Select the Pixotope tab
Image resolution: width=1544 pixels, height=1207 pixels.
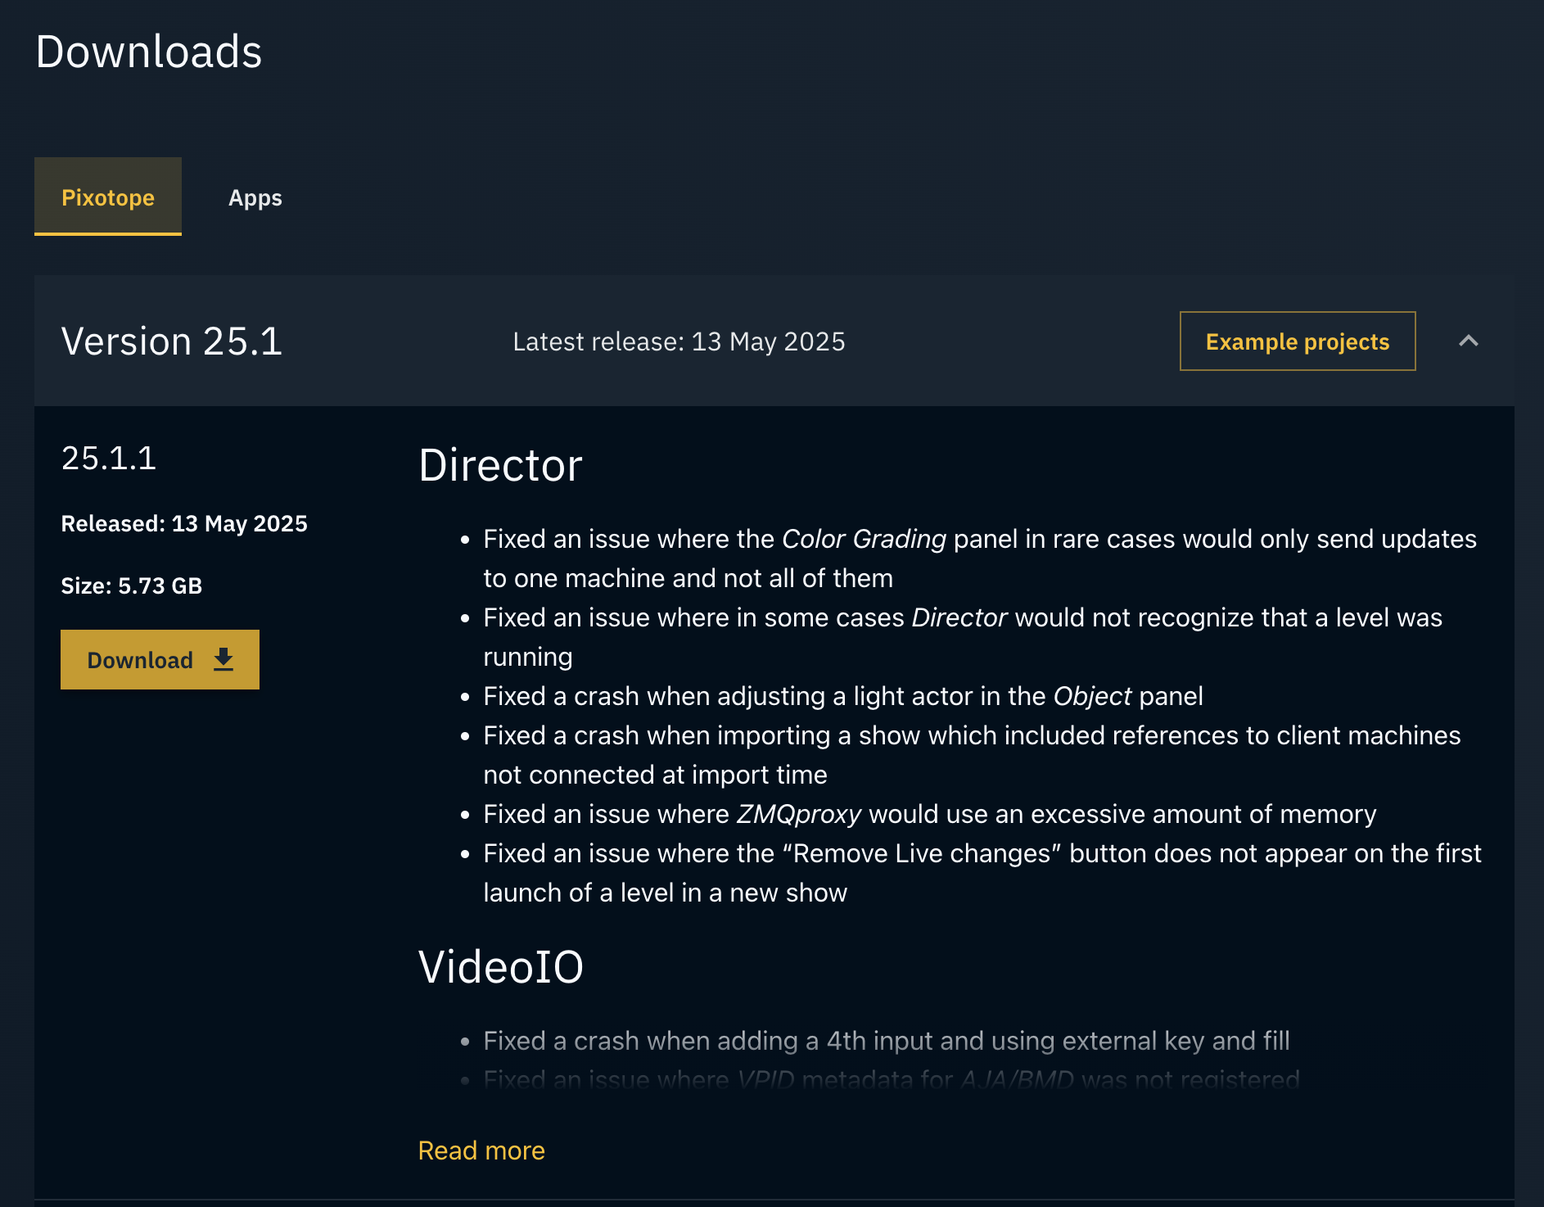click(107, 197)
